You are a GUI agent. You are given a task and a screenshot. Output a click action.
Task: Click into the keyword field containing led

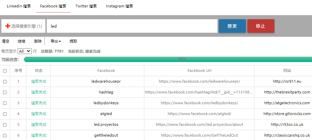pos(132,26)
